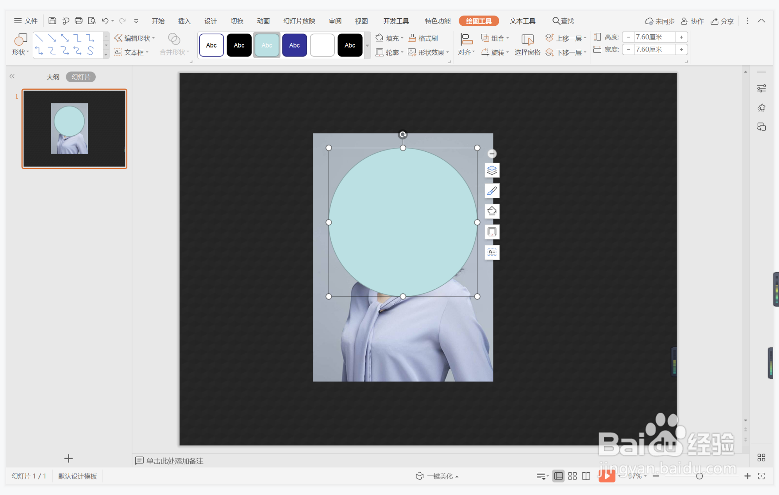
Task: Apply the white outlined Abc shape style
Action: (x=211, y=45)
